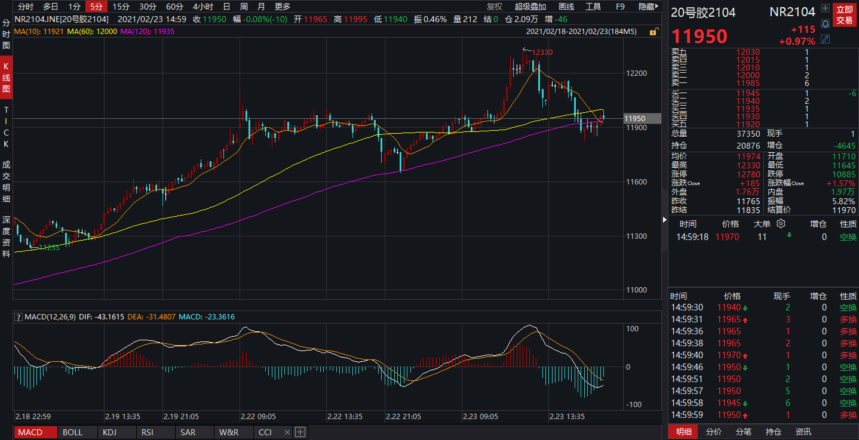Click the 涨跌幅 Close toggle label
Screen dimensions: 859x440
(x=786, y=183)
